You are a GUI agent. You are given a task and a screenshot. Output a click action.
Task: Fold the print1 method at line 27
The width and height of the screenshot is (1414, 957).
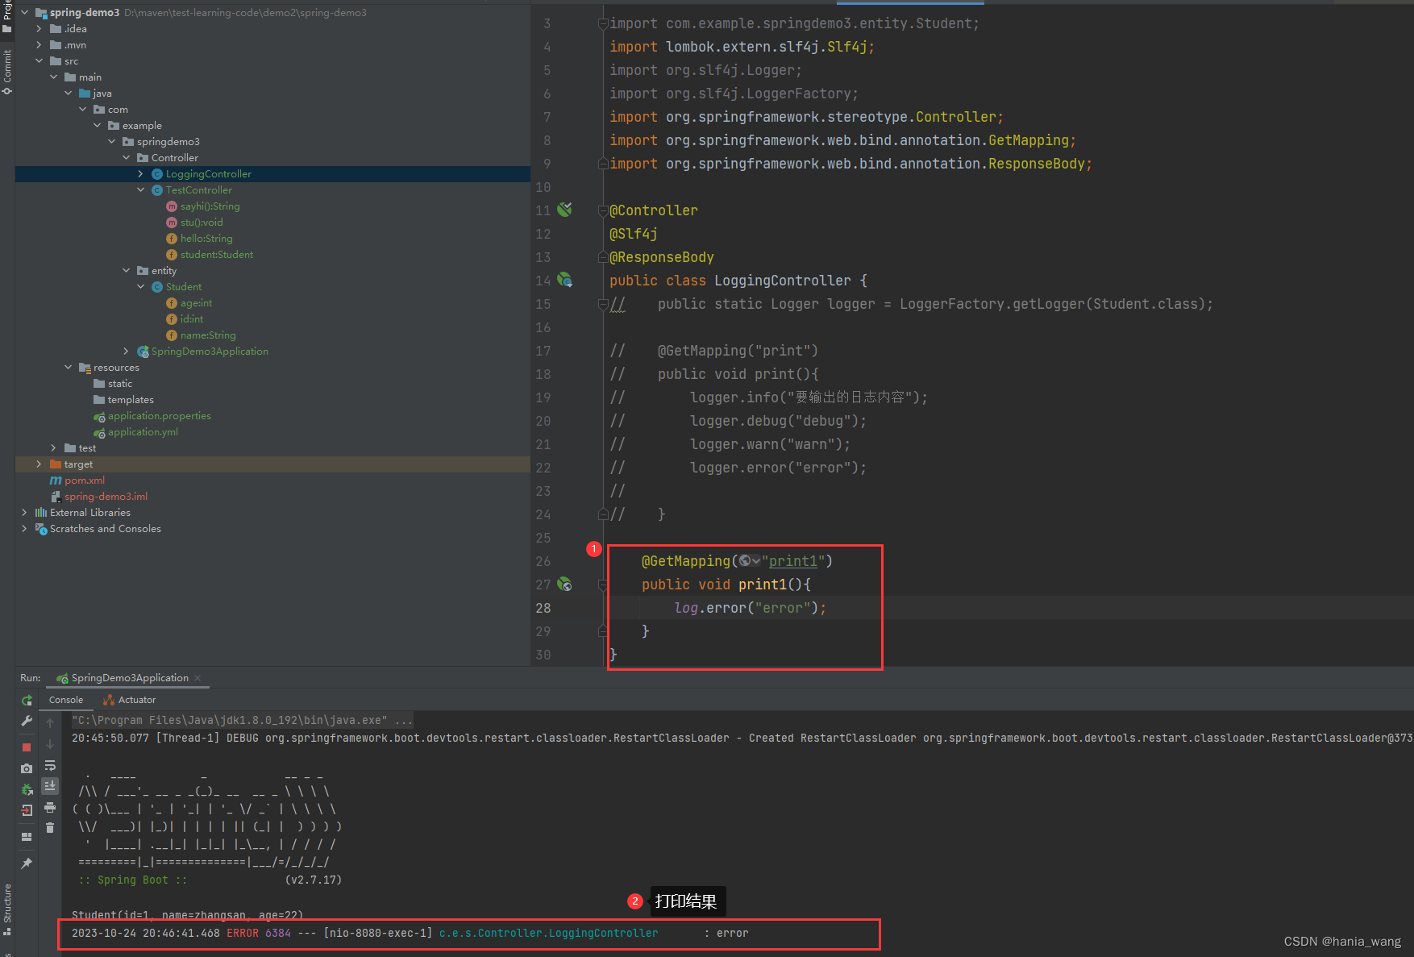pos(603,585)
